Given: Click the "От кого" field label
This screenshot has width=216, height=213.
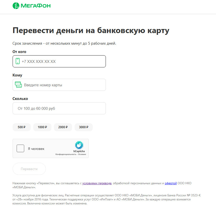Looking at the screenshot, I should coord(19,52).
